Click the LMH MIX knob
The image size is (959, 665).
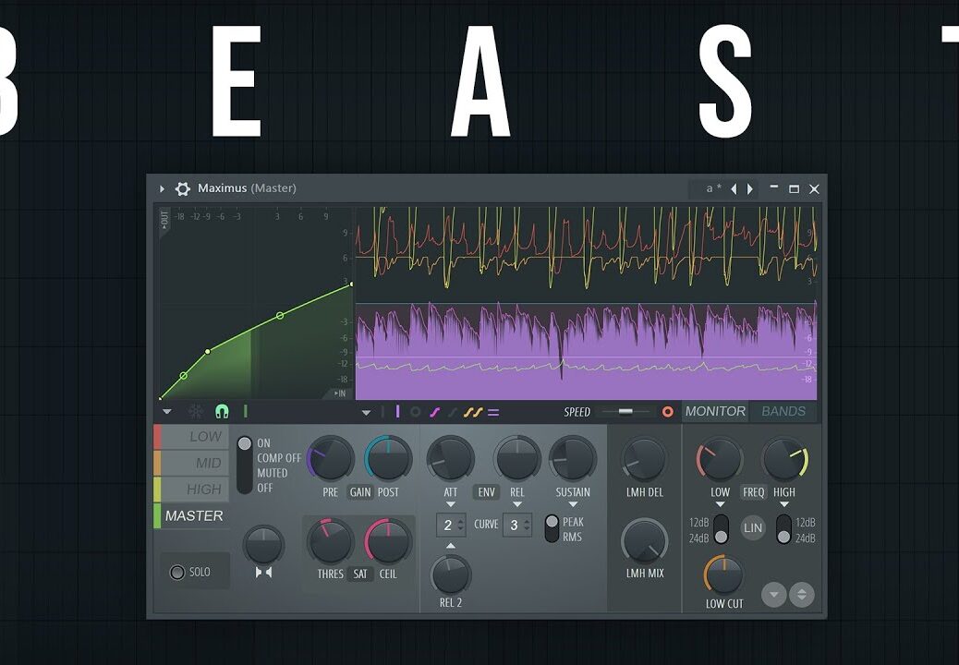pyautogui.click(x=645, y=541)
